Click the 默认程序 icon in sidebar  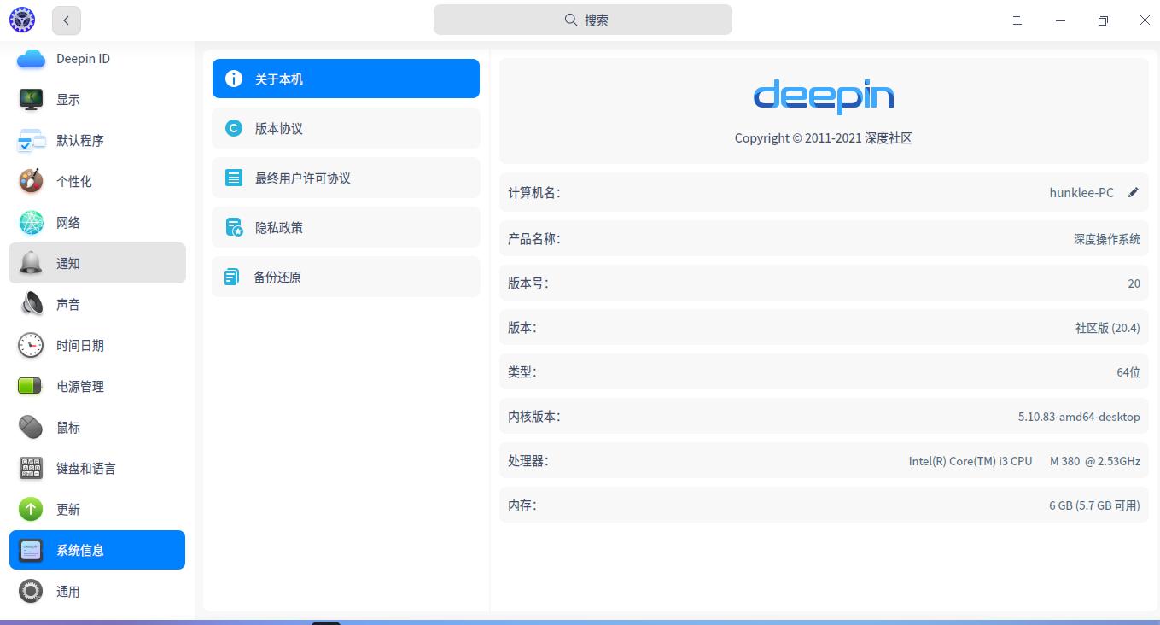[x=31, y=141]
